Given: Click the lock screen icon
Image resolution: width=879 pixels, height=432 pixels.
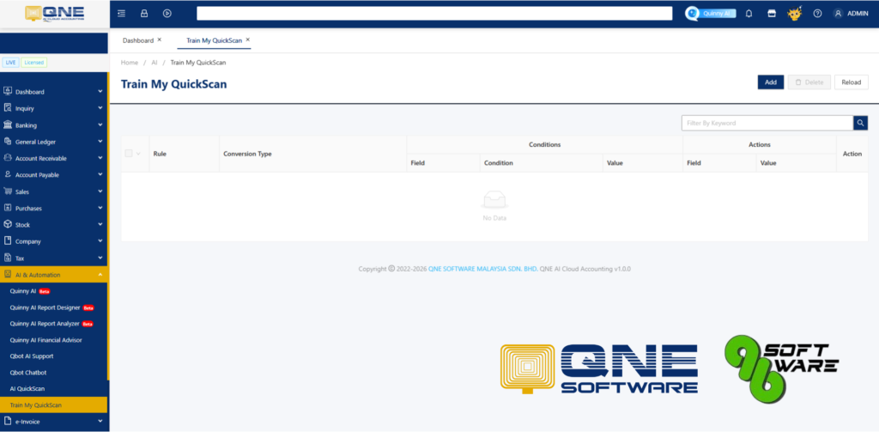Looking at the screenshot, I should point(144,14).
